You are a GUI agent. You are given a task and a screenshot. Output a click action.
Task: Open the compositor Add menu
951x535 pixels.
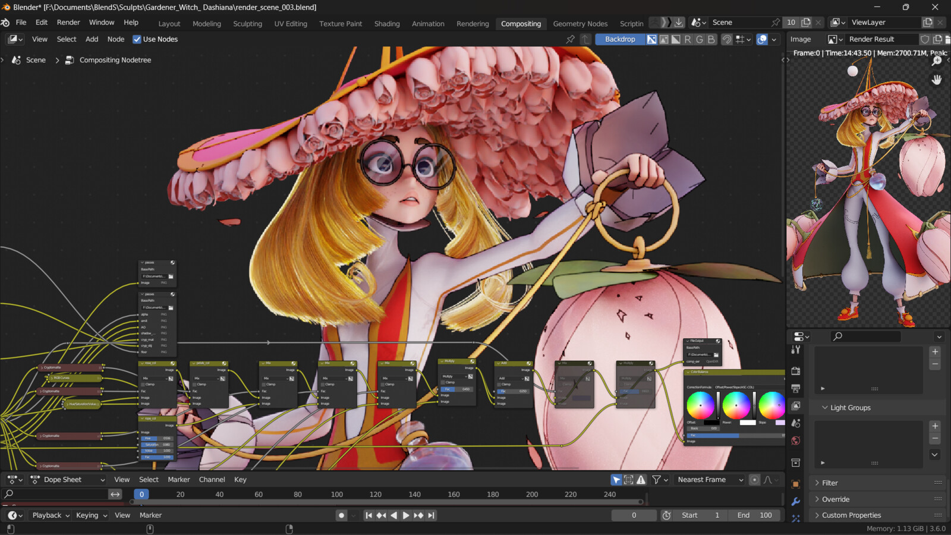(x=92, y=39)
